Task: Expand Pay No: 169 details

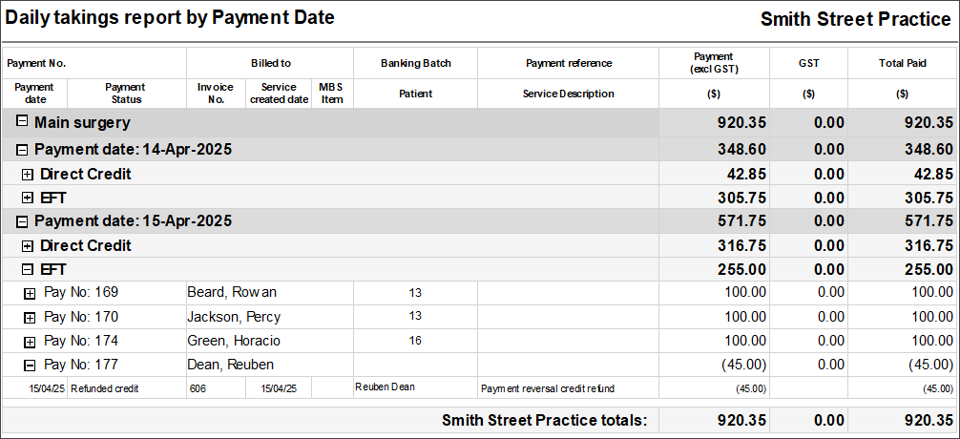Action: coord(30,293)
